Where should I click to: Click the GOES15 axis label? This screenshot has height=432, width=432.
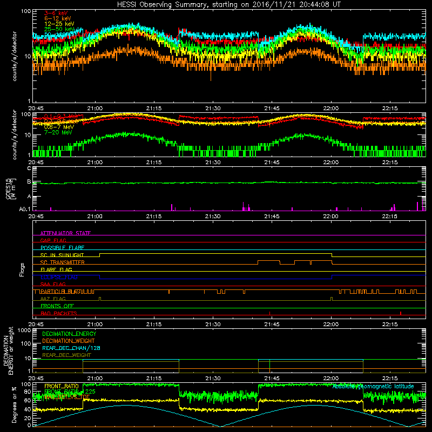point(11,188)
